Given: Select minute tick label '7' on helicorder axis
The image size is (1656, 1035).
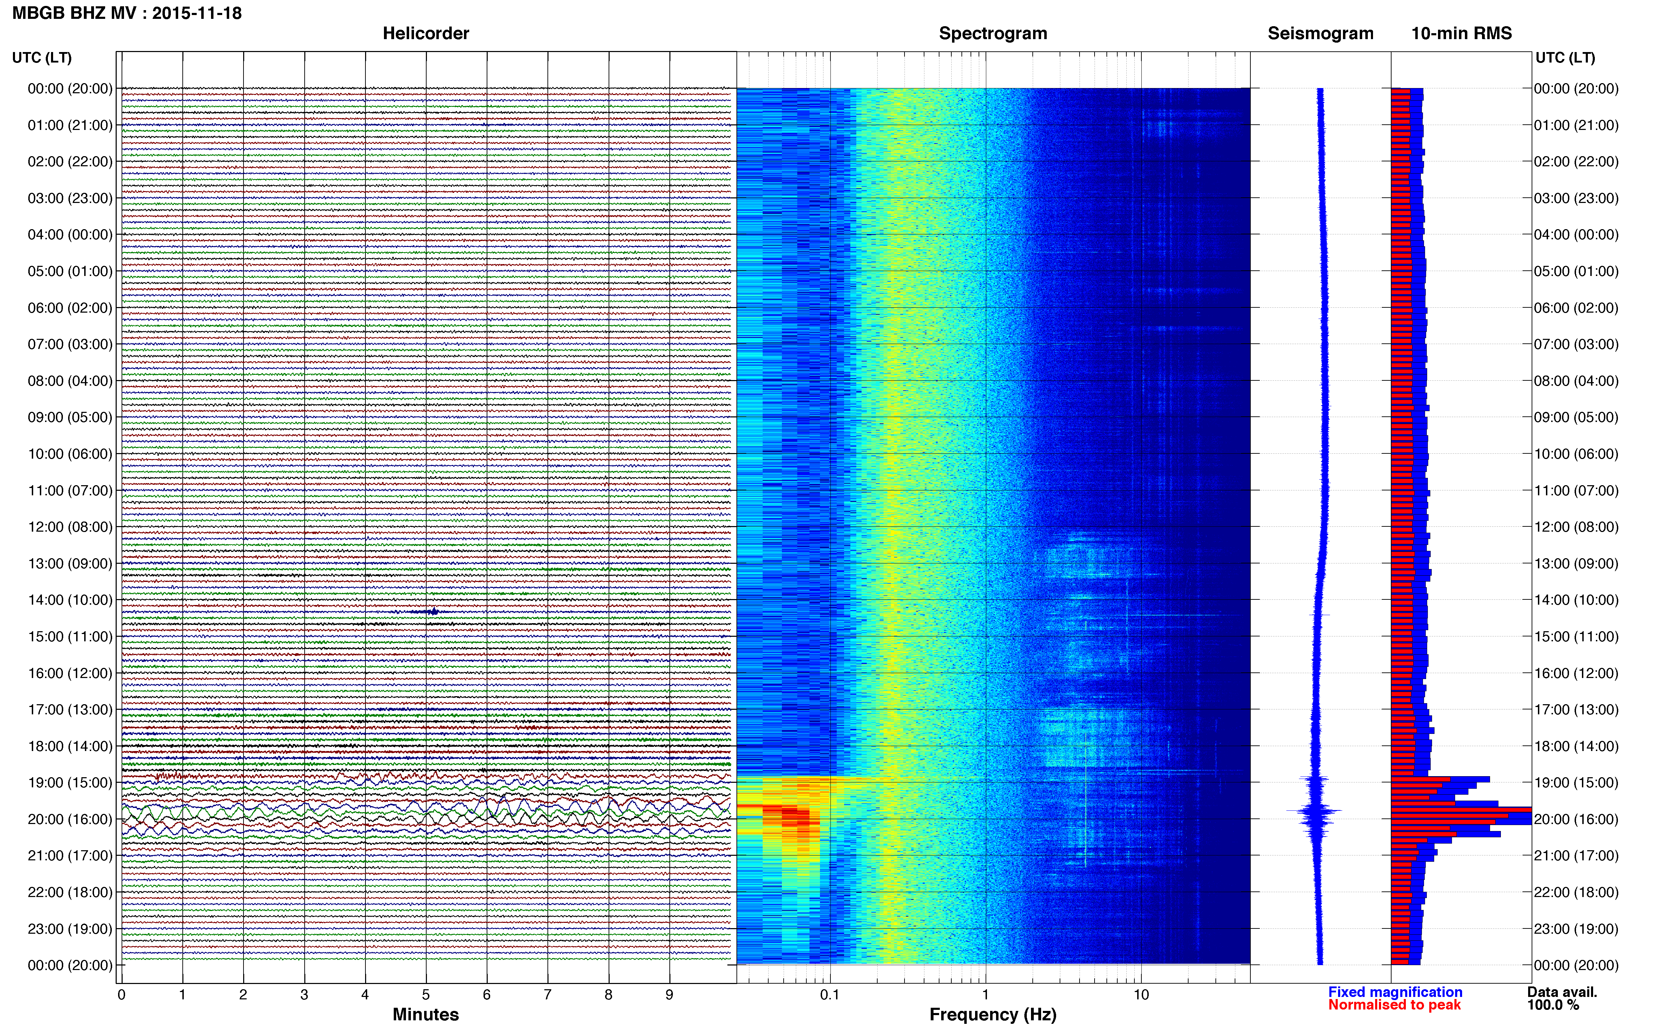Looking at the screenshot, I should [x=548, y=994].
